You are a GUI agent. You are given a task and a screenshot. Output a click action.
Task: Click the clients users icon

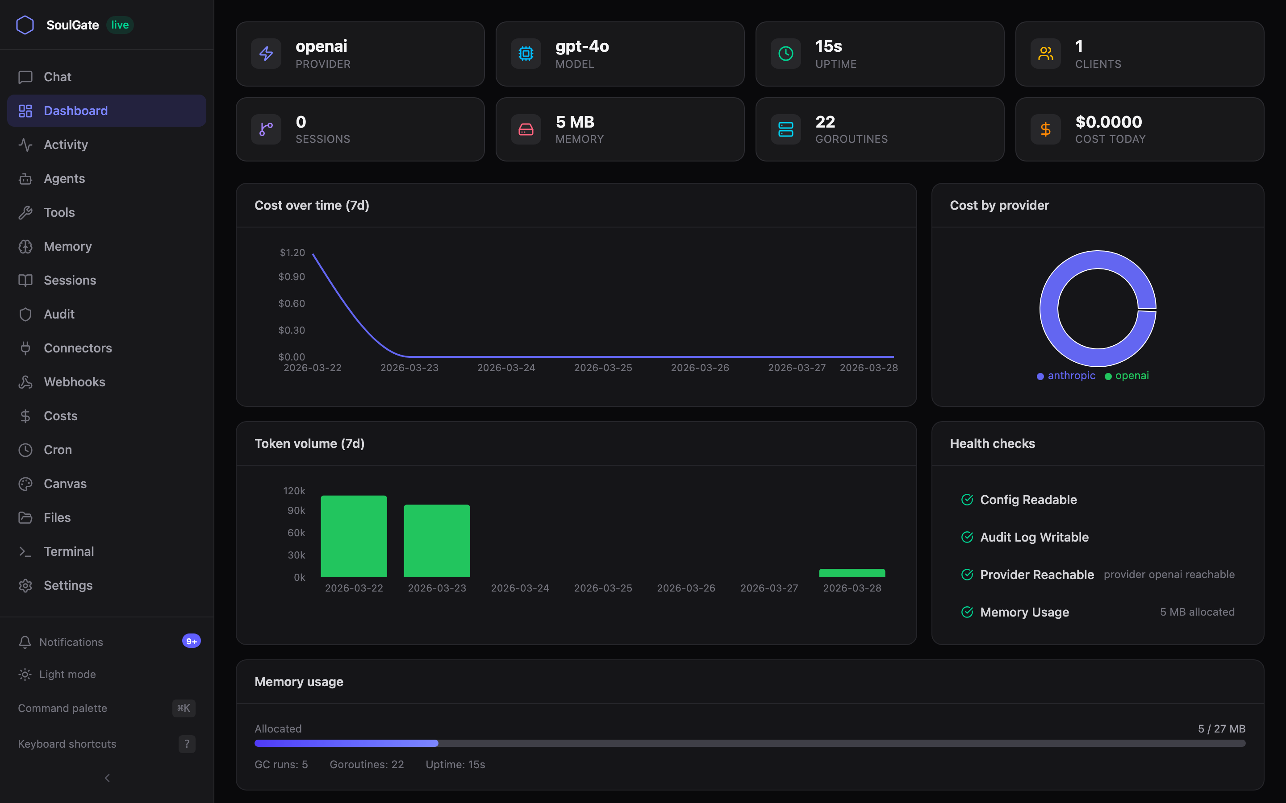[1045, 54]
